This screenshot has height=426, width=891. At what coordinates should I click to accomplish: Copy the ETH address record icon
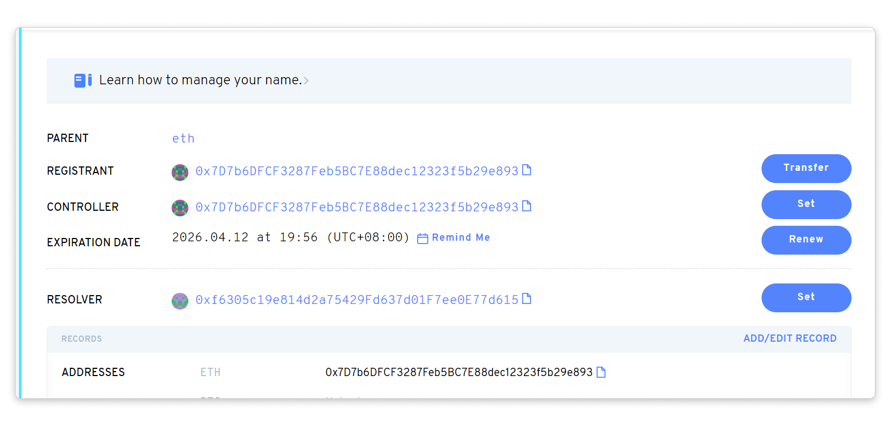click(600, 372)
